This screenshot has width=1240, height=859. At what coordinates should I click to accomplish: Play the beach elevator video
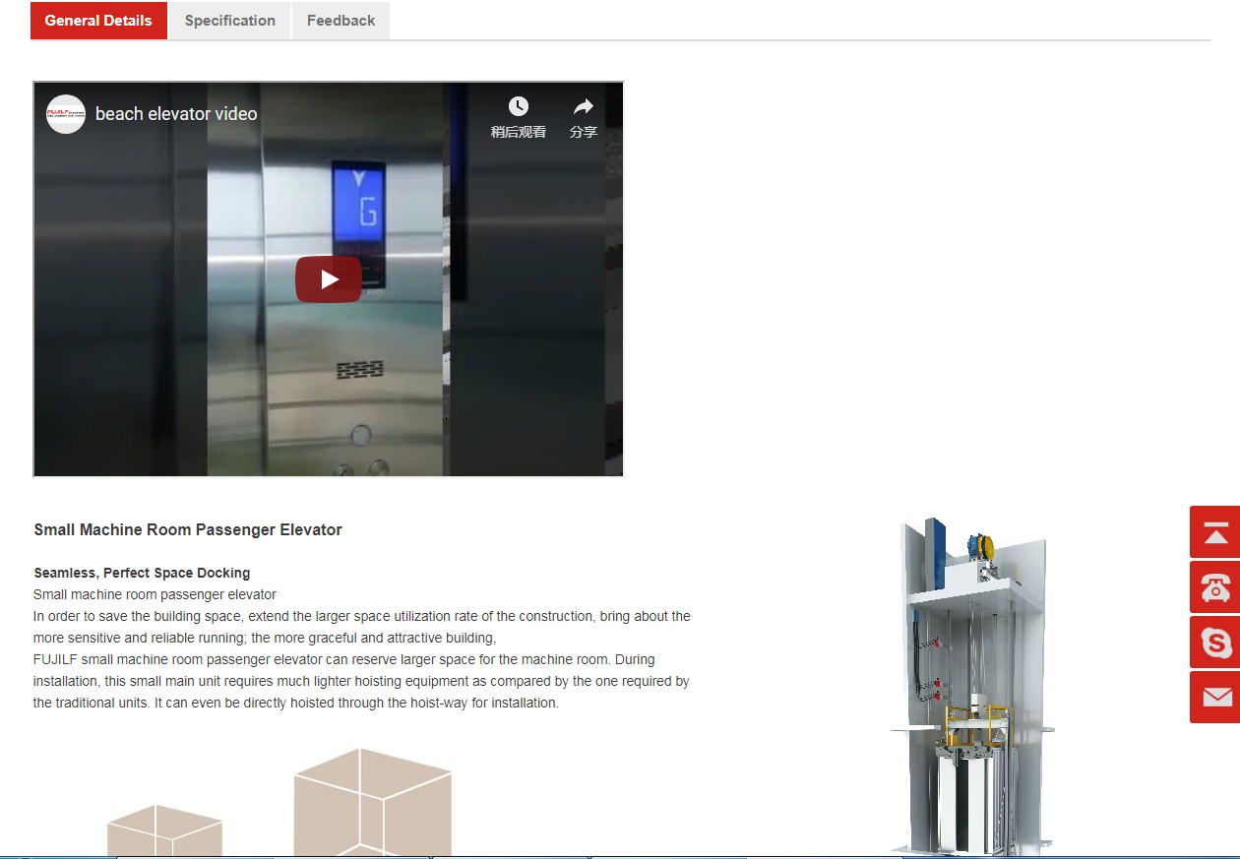[x=329, y=279]
